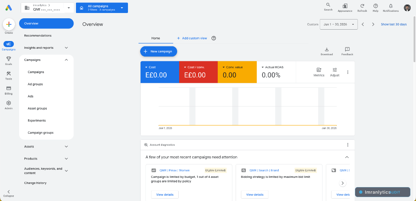Open QMR | Search | Brand campaign link
The height and width of the screenshot is (201, 416).
click(264, 171)
